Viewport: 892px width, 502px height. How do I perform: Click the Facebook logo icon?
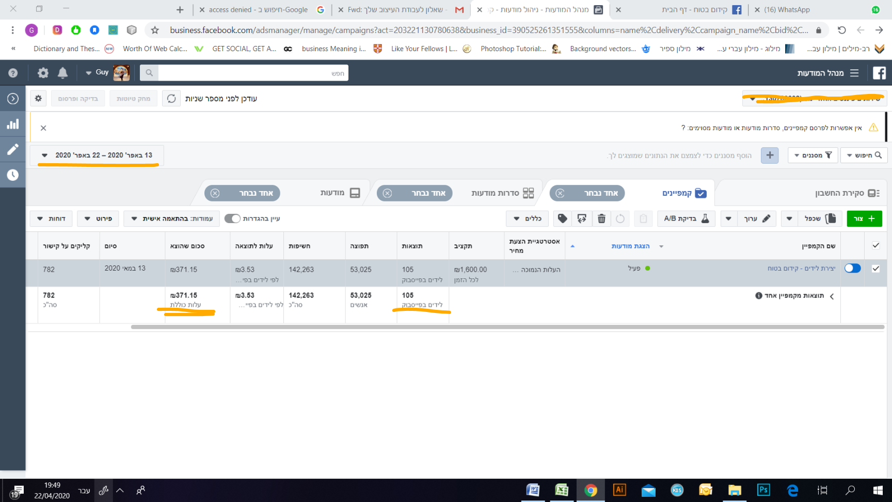point(879,73)
